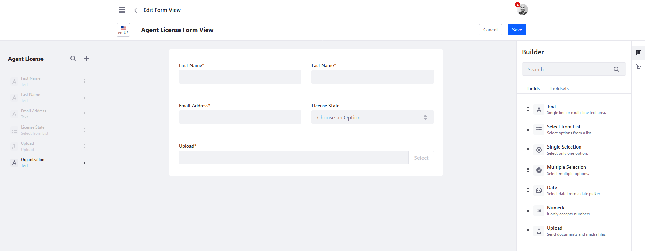This screenshot has height=251, width=645.
Task: Click the Organization field drag handle
Action: point(85,162)
